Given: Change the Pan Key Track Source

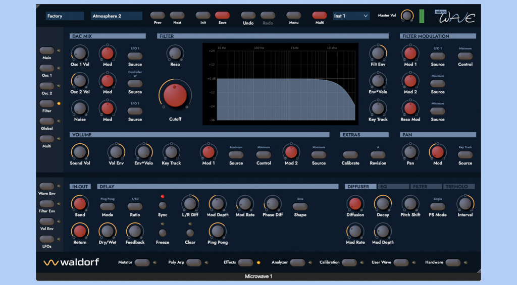Looking at the screenshot, I should click(x=465, y=154).
